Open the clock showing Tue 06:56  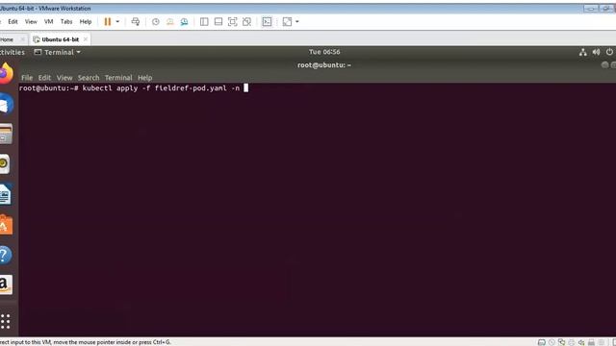tap(324, 52)
